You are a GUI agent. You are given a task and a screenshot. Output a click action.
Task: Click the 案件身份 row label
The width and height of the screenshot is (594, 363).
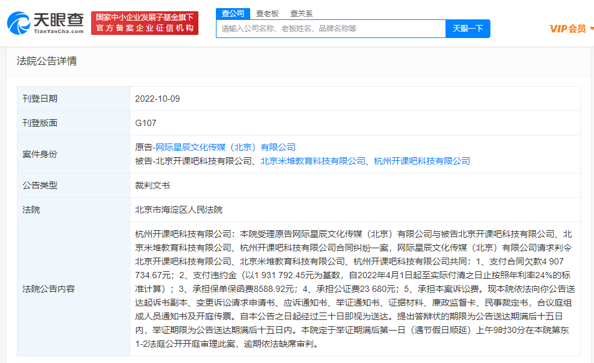pyautogui.click(x=40, y=154)
